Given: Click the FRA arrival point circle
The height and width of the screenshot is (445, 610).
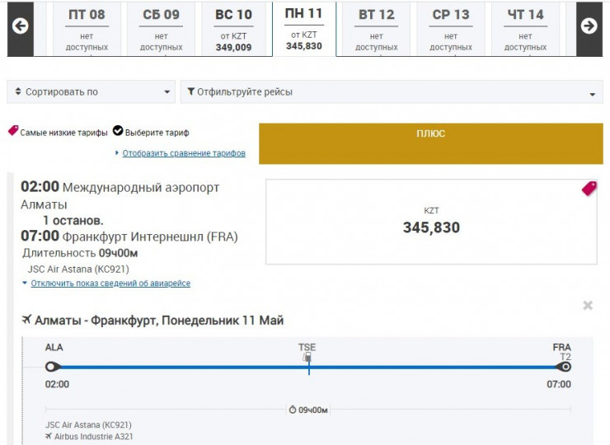Looking at the screenshot, I should (x=565, y=367).
